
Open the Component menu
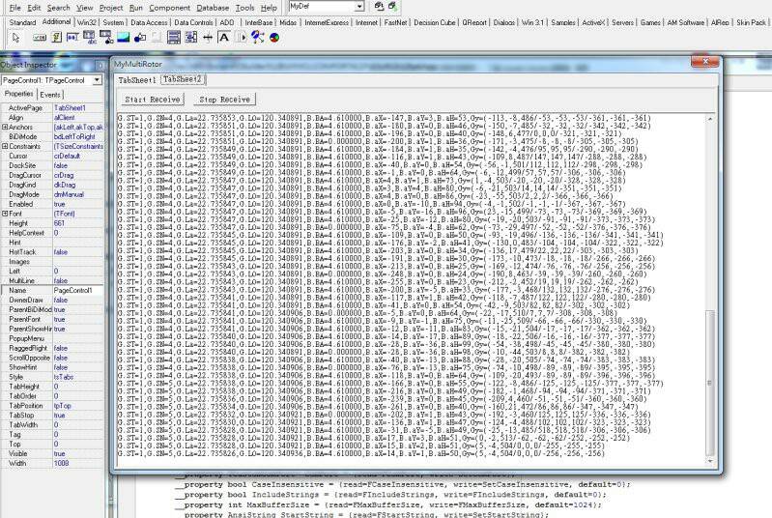pos(170,8)
